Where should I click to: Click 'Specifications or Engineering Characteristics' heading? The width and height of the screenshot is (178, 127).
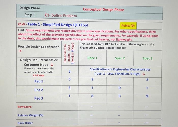coord(120,69)
